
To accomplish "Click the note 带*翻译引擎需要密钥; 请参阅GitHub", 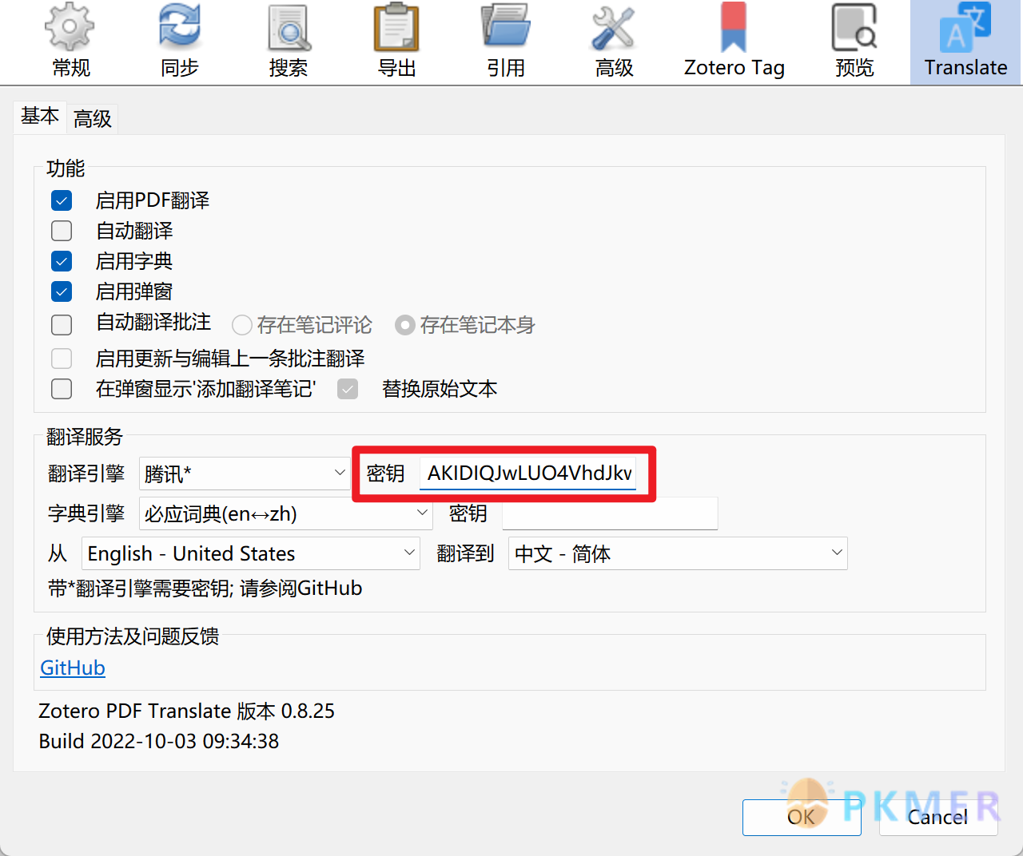I will [x=205, y=588].
